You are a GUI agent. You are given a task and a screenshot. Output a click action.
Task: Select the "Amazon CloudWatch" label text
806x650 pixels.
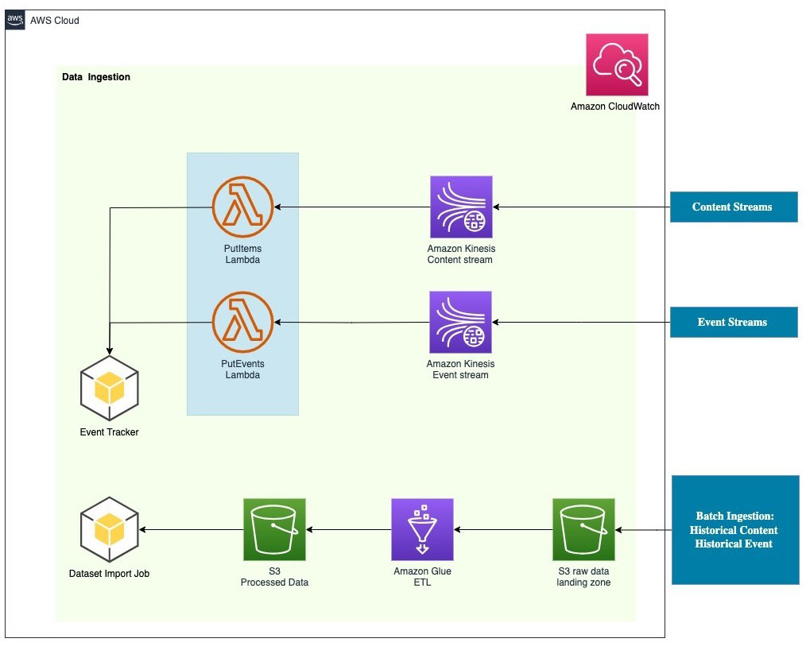coord(615,106)
